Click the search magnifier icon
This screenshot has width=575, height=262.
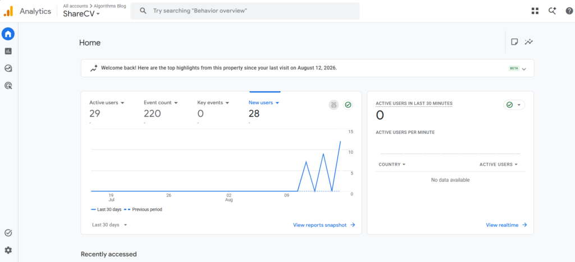(143, 11)
